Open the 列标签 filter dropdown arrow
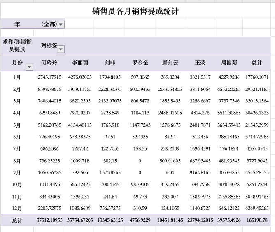 (x=61, y=49)
